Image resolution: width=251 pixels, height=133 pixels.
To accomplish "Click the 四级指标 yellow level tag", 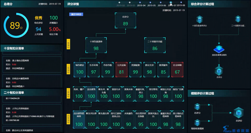I will pyautogui.click(x=68, y=119).
